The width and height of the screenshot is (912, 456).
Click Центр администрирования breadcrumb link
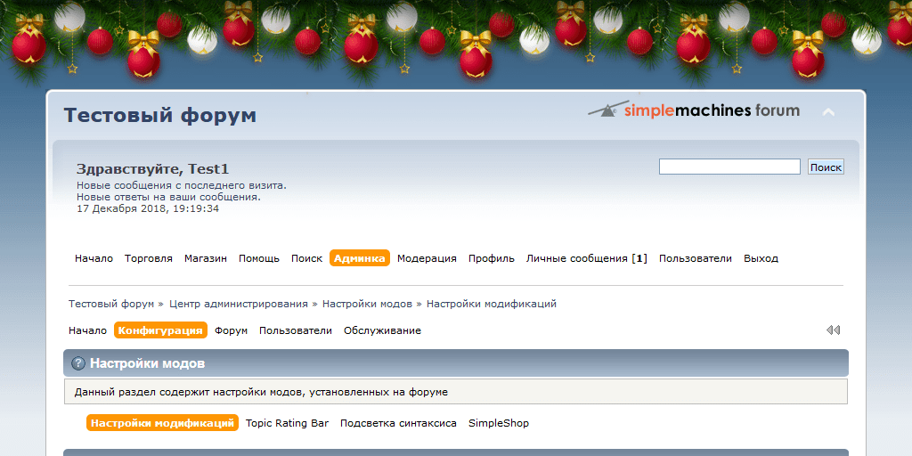point(239,304)
